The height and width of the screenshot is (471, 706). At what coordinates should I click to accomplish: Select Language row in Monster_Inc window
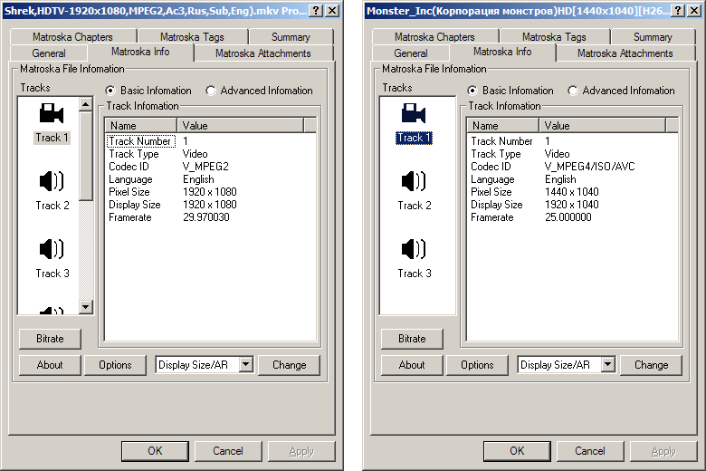click(x=572, y=179)
